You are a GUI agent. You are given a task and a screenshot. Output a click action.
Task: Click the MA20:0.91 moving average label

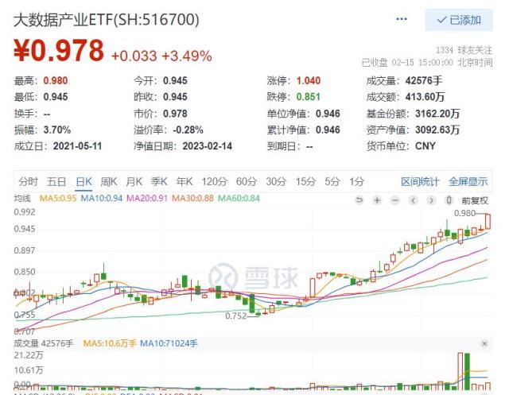click(146, 198)
